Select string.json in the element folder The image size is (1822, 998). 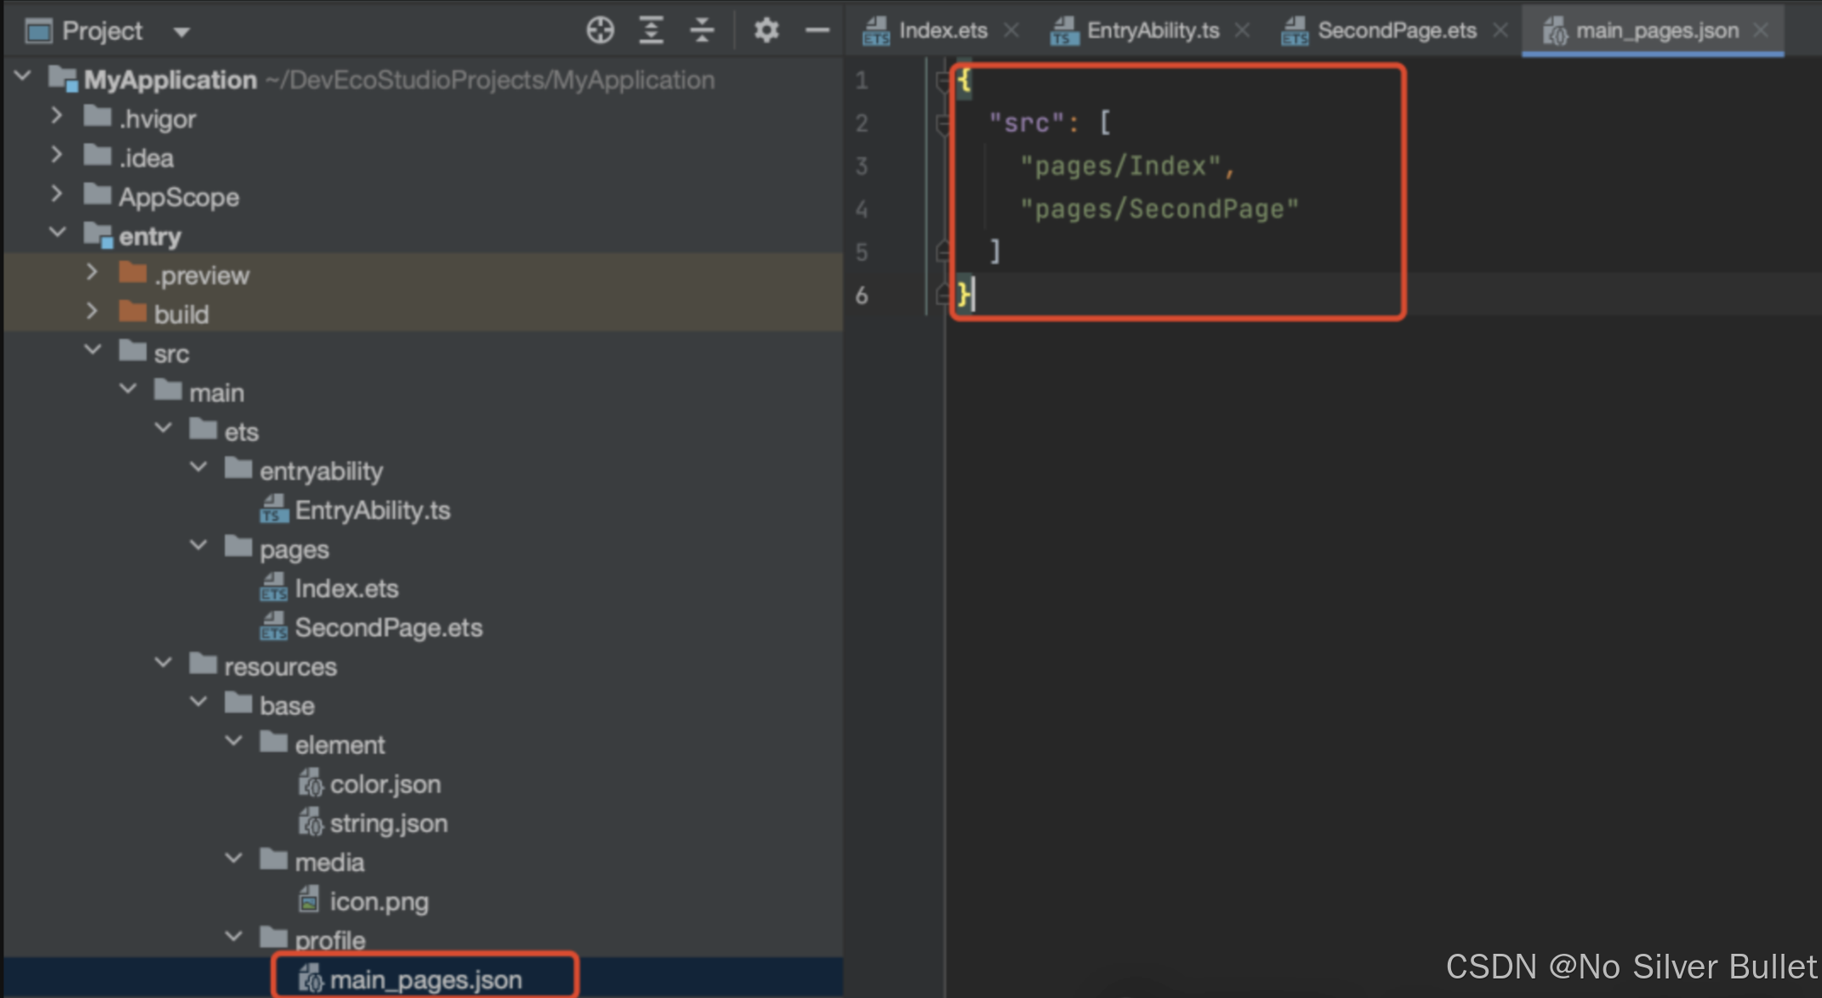tap(388, 823)
